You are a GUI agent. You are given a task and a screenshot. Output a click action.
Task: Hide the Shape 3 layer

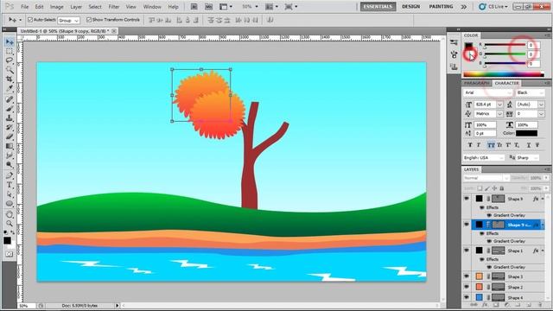pos(467,276)
